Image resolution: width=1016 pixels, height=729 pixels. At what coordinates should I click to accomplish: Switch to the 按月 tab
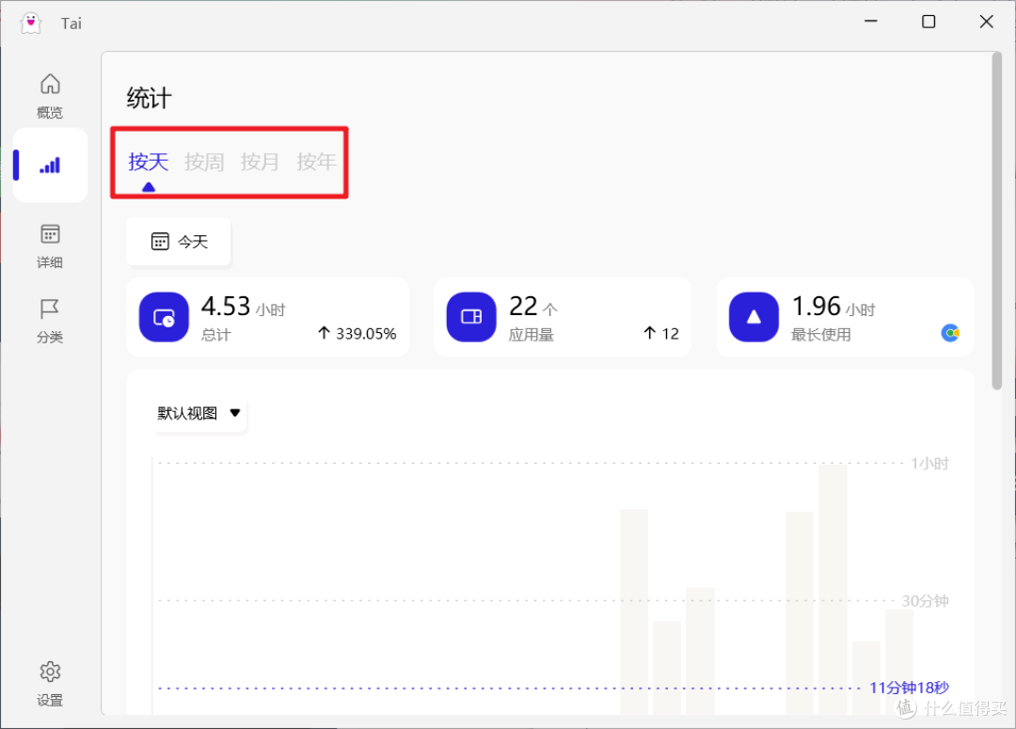point(260,162)
